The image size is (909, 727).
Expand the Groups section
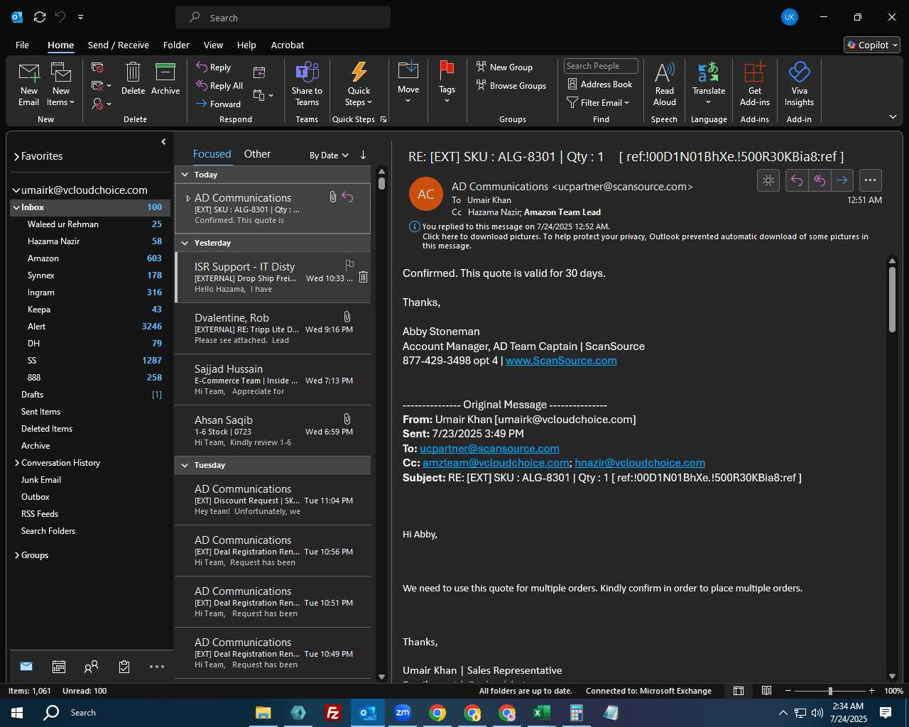[17, 555]
